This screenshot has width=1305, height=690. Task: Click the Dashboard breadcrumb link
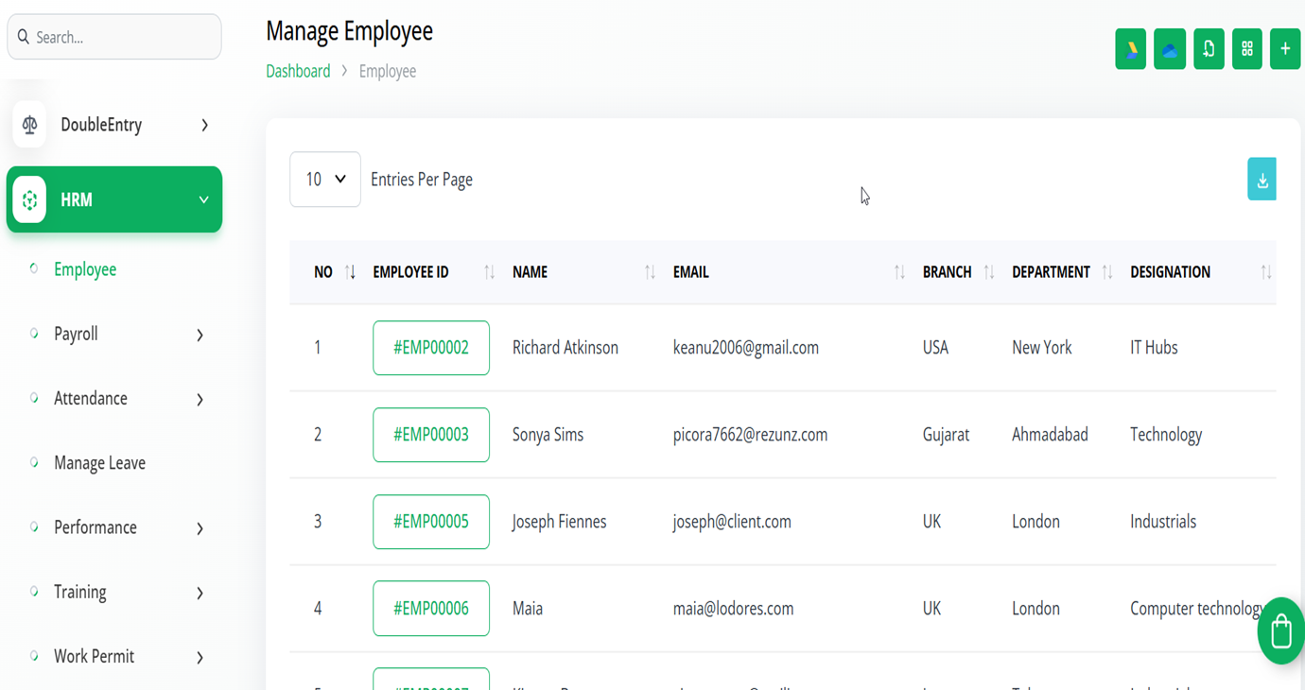pyautogui.click(x=298, y=72)
